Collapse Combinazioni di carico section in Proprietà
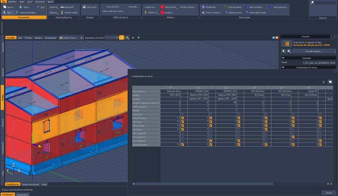This screenshot has width=338, height=196. pyautogui.click(x=283, y=67)
